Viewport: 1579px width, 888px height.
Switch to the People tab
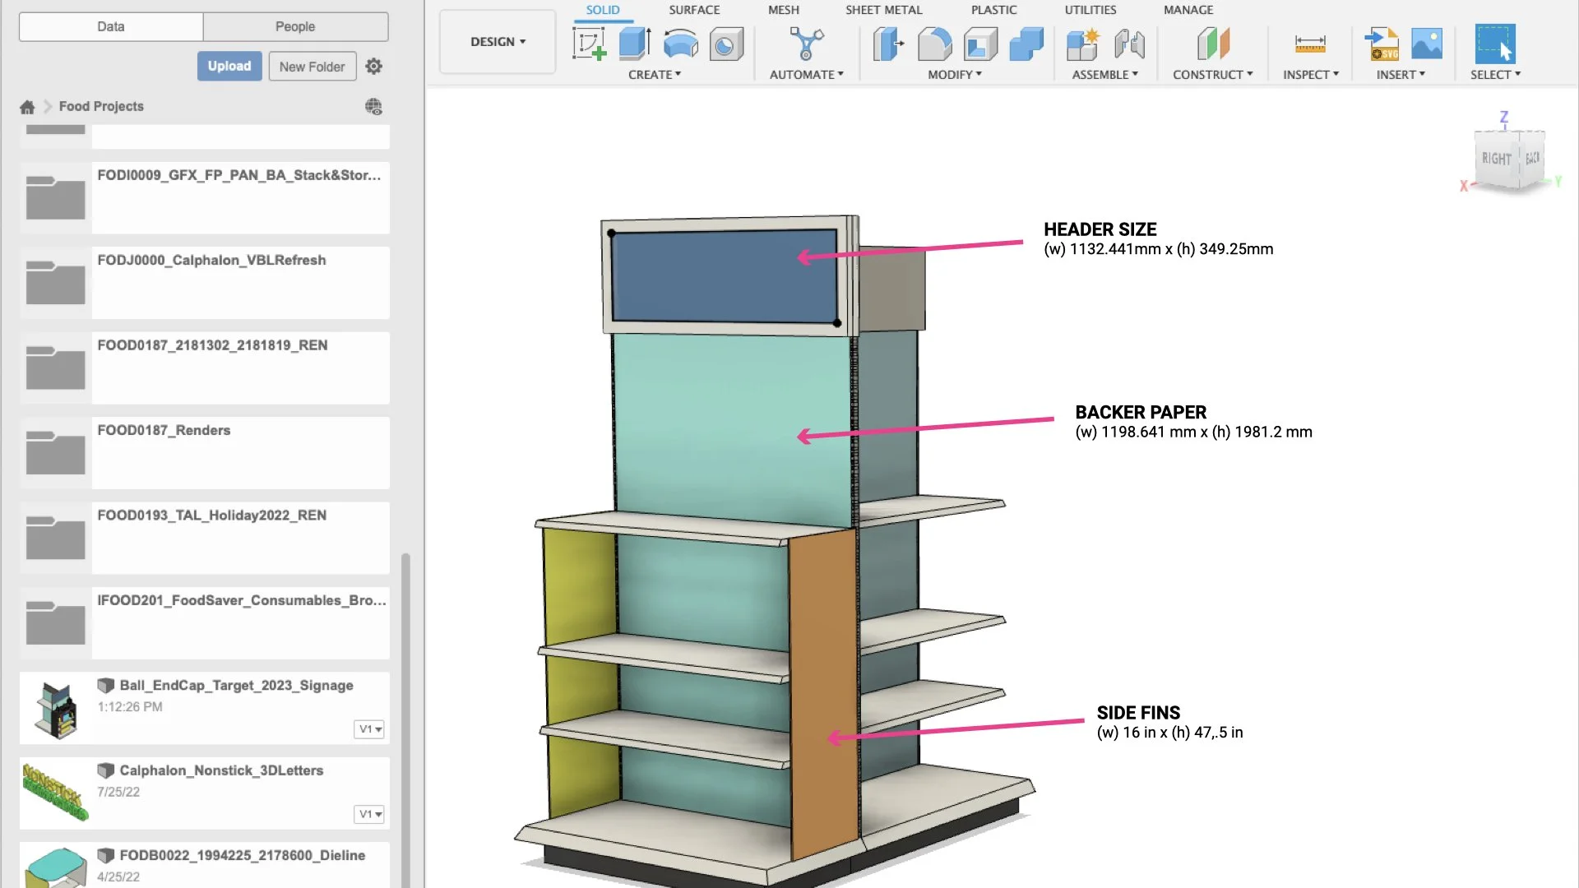coord(295,26)
